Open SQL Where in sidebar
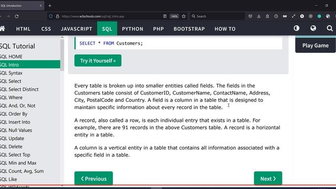The height and width of the screenshot is (189, 336). (x=30, y=98)
